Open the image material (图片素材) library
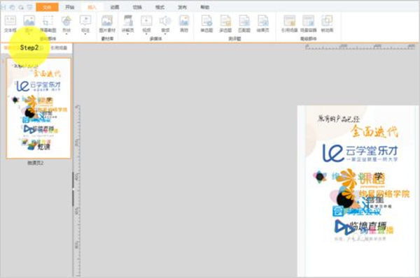Viewport: 420px width, 278px height. [x=107, y=24]
